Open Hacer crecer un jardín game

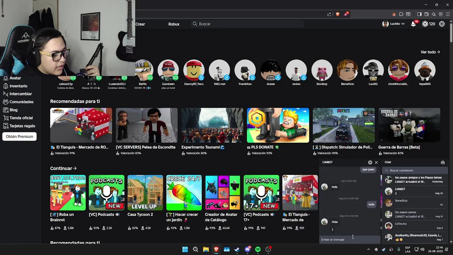184,193
